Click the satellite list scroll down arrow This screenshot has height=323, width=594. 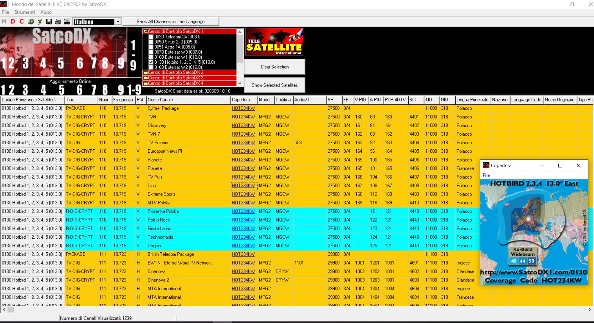click(x=240, y=83)
